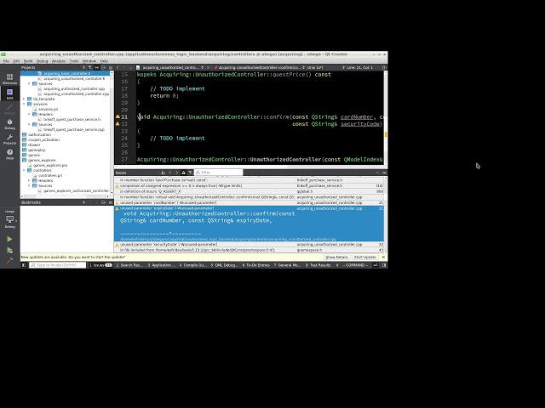
Task: Expand Headers under games_explorer controllers
Action: pos(29,180)
